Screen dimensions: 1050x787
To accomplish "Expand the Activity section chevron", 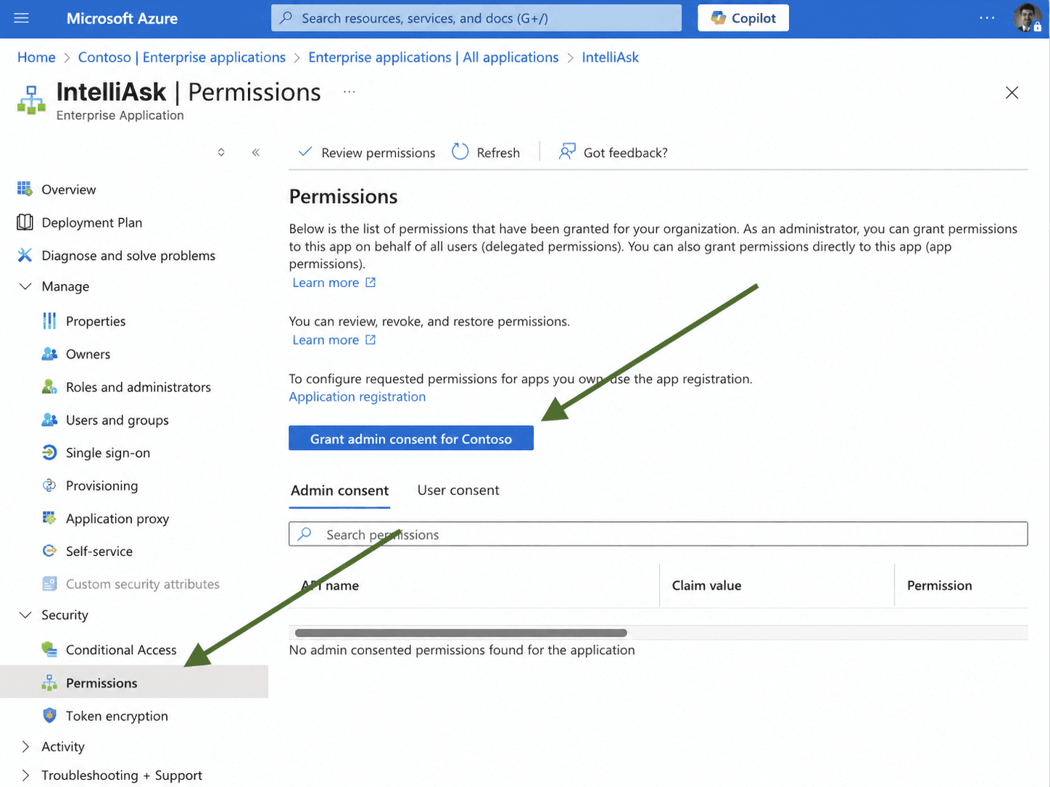I will pos(25,746).
